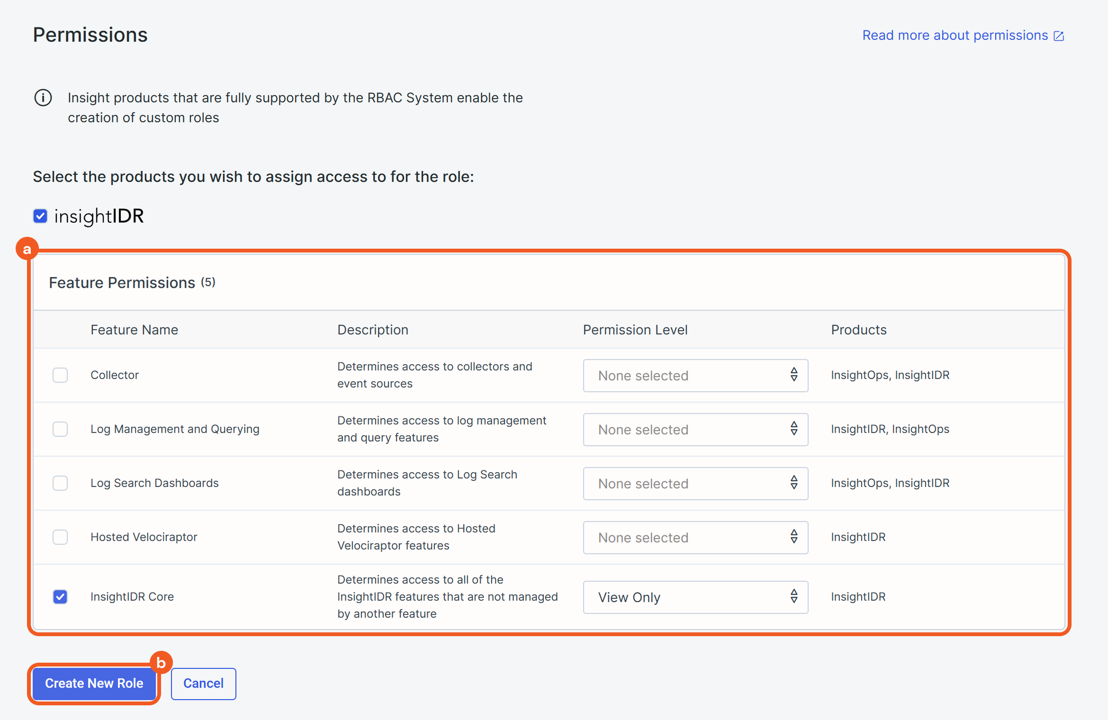The height and width of the screenshot is (720, 1108).
Task: Click the Permission Level column header
Action: pos(635,330)
